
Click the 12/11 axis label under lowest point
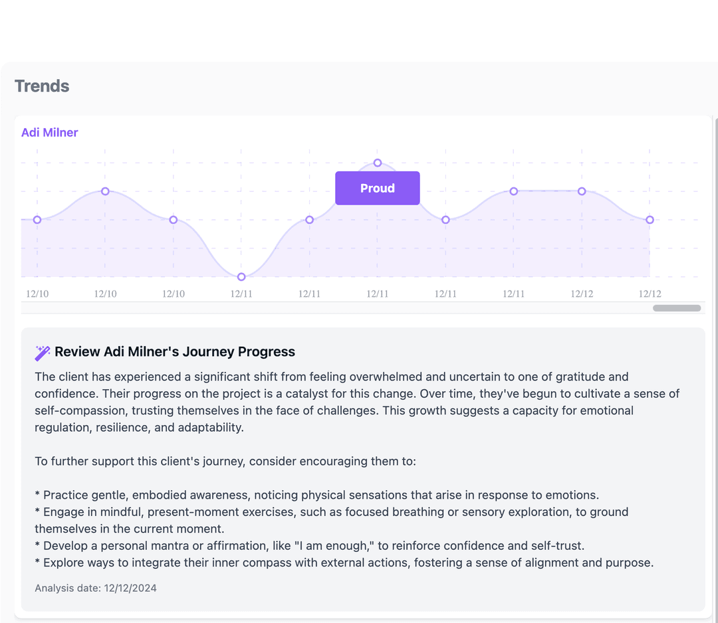pyautogui.click(x=241, y=294)
